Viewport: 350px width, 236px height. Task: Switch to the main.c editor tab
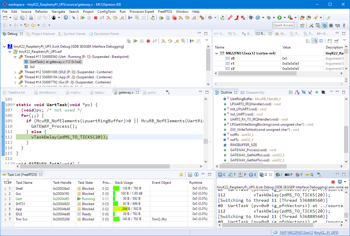pos(75,92)
